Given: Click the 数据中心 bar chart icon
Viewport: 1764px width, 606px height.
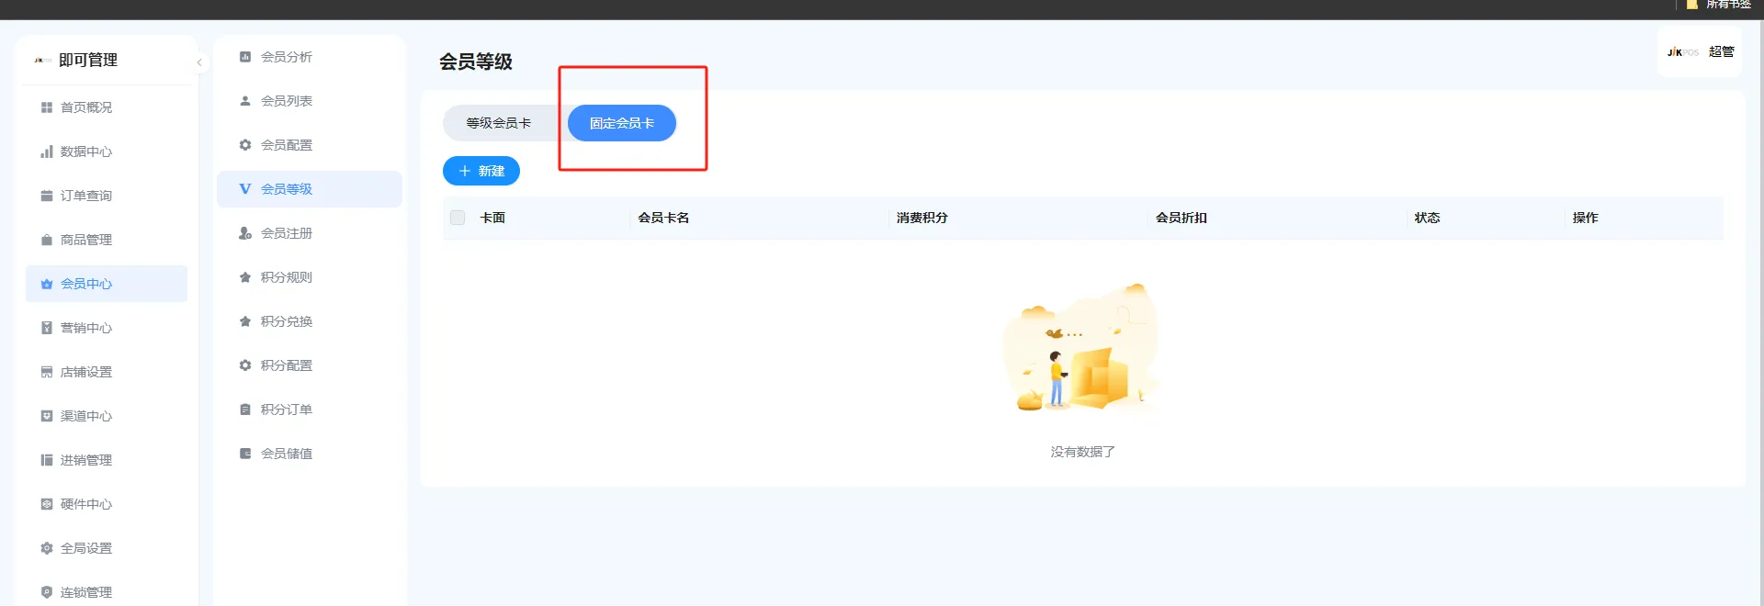Looking at the screenshot, I should (47, 151).
